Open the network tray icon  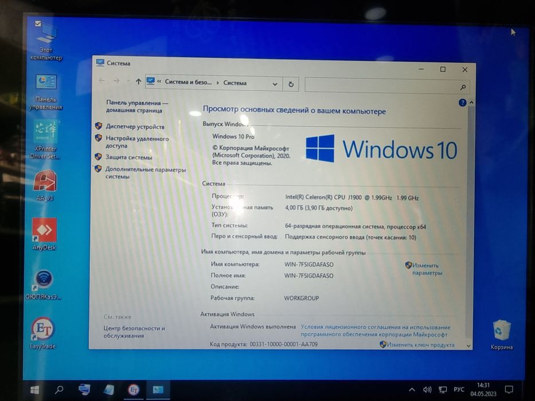coord(443,390)
